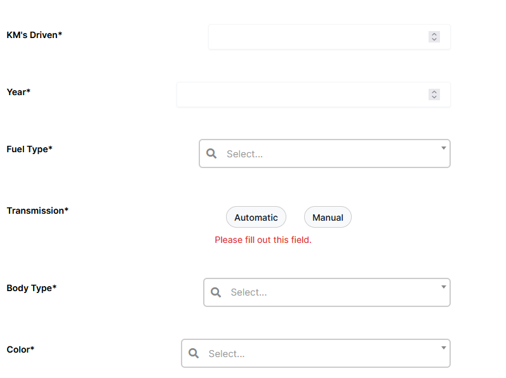
Task: Open the Body Type Select box
Action: [326, 292]
